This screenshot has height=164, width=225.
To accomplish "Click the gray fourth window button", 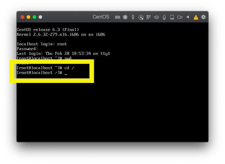I will [x=40, y=17].
